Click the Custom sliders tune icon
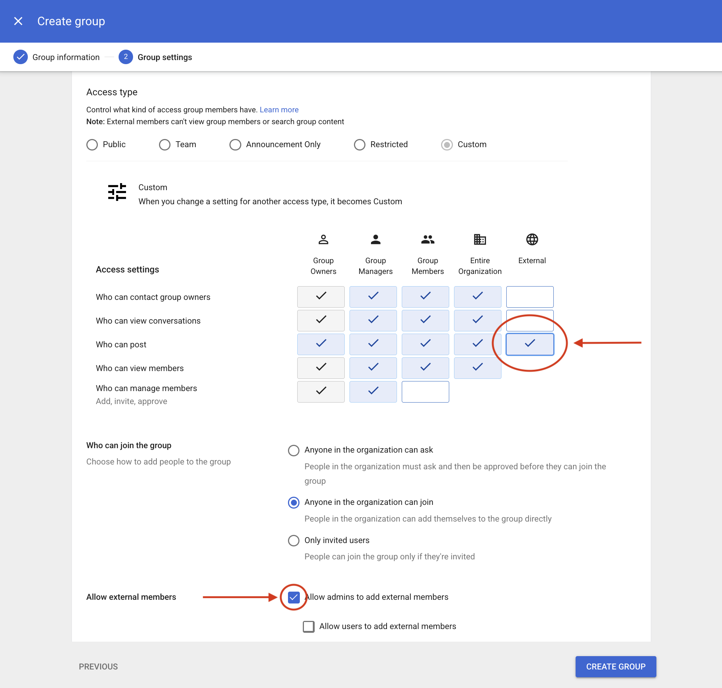Screen dimensions: 722x688 117,192
